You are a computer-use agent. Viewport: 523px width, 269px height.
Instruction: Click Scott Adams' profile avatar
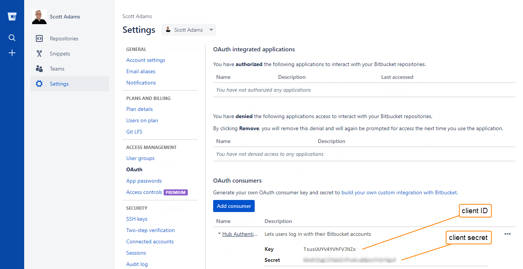[x=39, y=17]
